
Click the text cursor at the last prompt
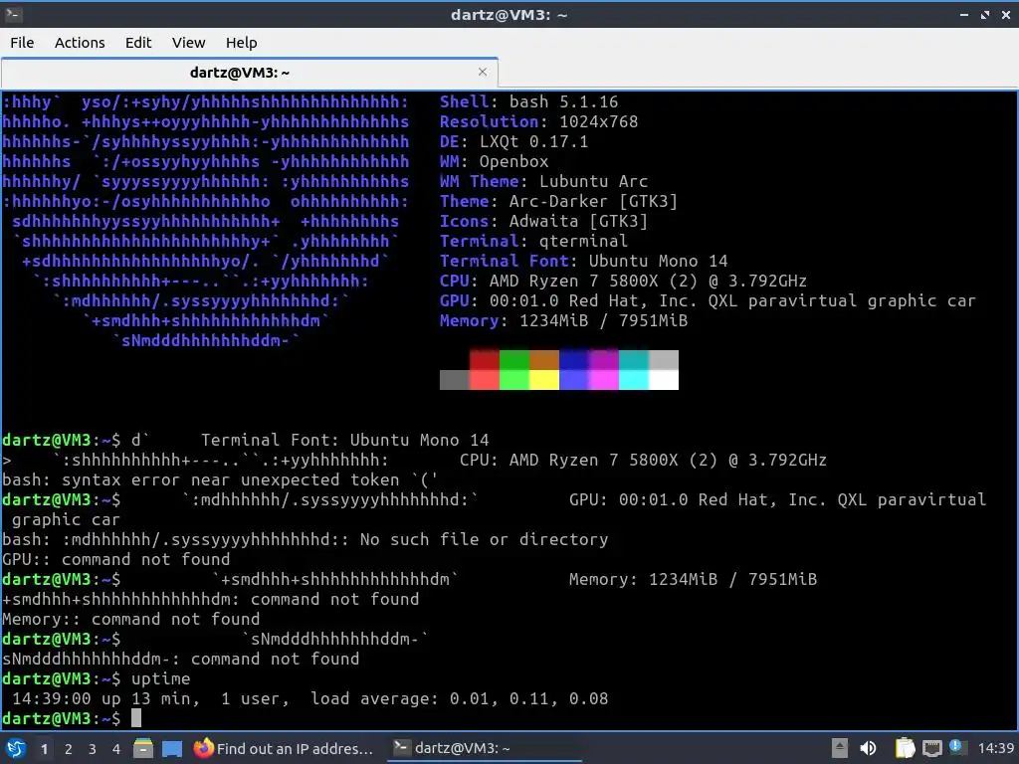[135, 718]
